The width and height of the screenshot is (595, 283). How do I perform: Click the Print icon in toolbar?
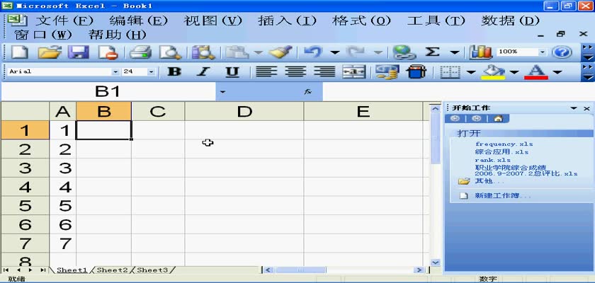point(141,52)
